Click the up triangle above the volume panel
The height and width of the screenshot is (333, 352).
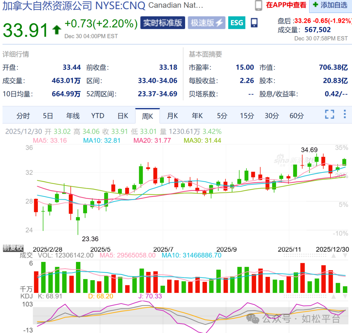pyautogui.click(x=333, y=256)
